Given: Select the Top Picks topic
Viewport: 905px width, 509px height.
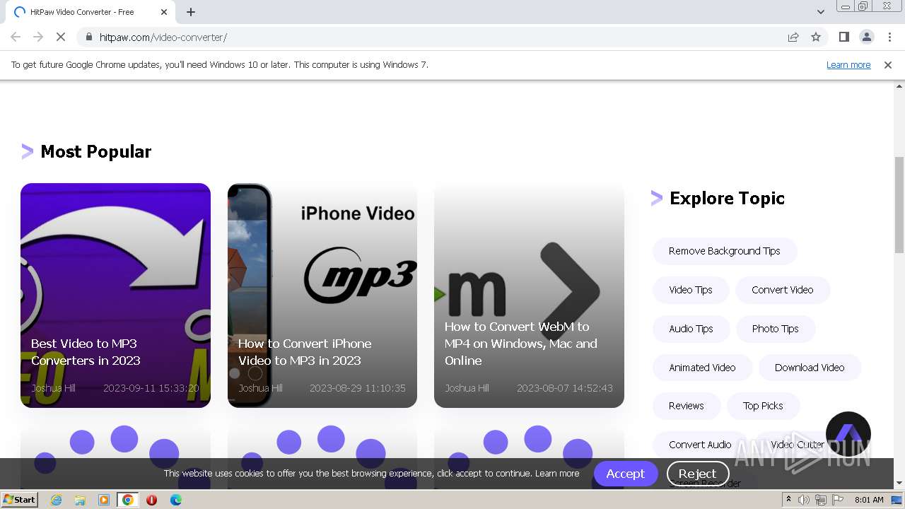Looking at the screenshot, I should pos(763,406).
